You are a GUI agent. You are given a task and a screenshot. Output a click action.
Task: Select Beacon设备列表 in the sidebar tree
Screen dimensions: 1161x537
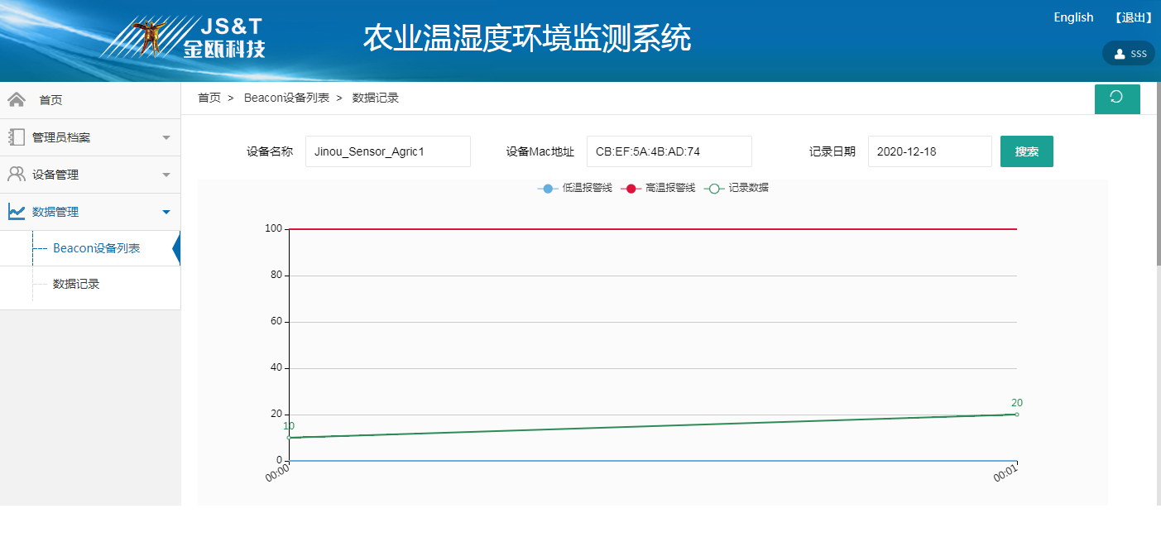click(x=96, y=248)
